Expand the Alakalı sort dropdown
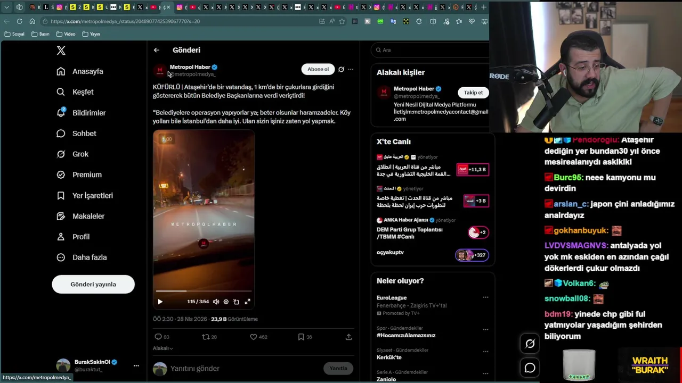The height and width of the screenshot is (383, 682). coord(163,348)
